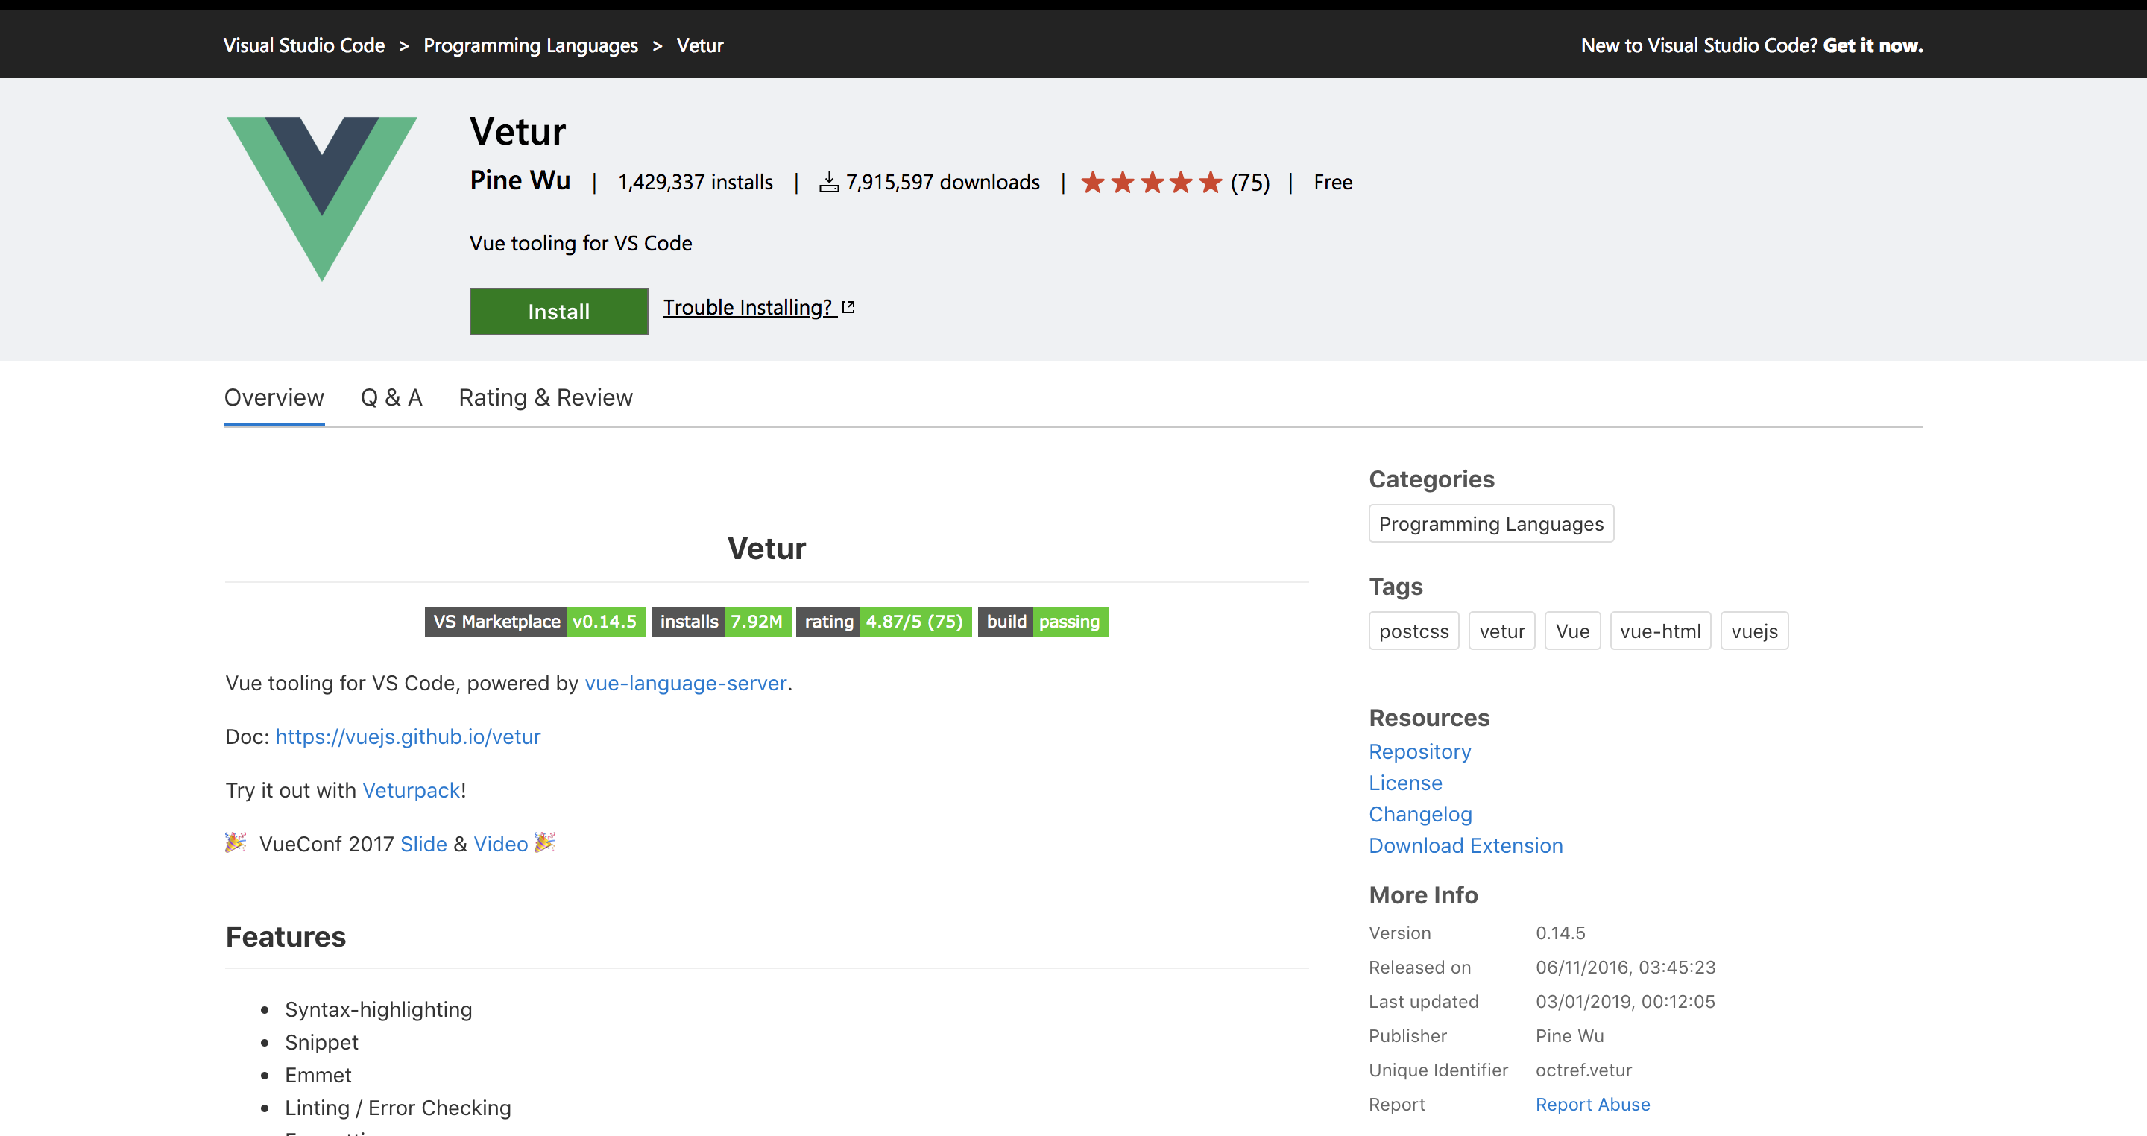Open the License resource link

(x=1405, y=783)
